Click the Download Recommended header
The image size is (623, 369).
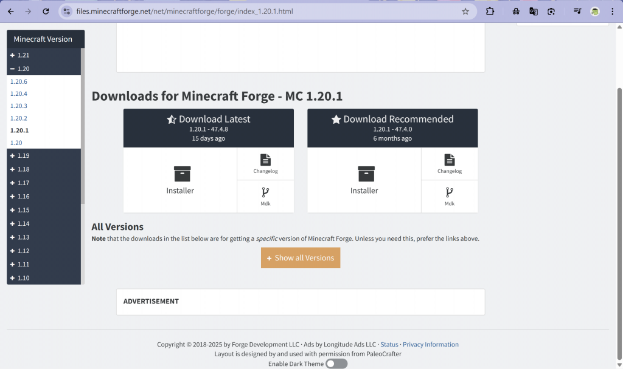(x=392, y=128)
